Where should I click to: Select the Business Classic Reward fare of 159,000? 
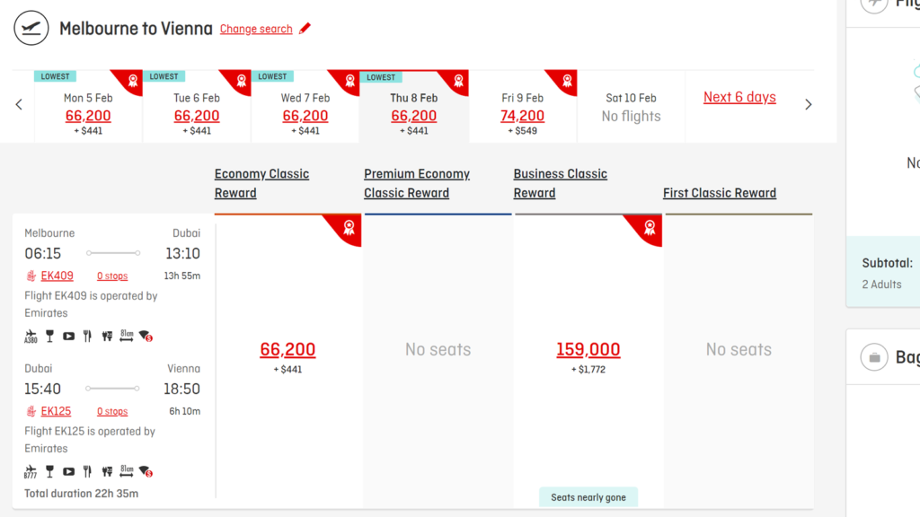(588, 348)
